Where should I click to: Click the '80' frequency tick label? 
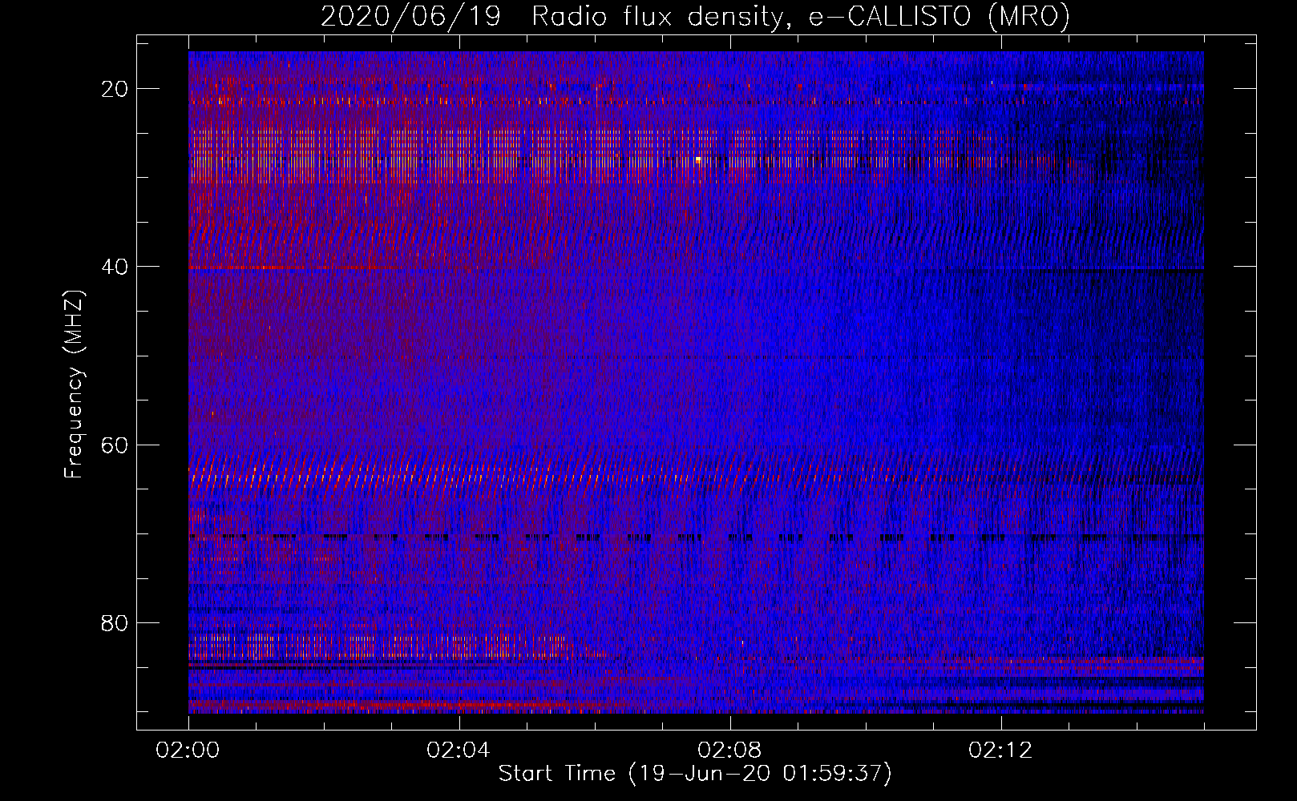(115, 622)
